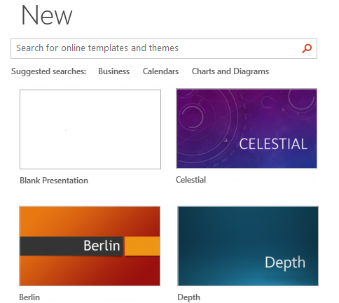
Task: Pick the orange Berlin theme thumbnail
Action: 90,246
